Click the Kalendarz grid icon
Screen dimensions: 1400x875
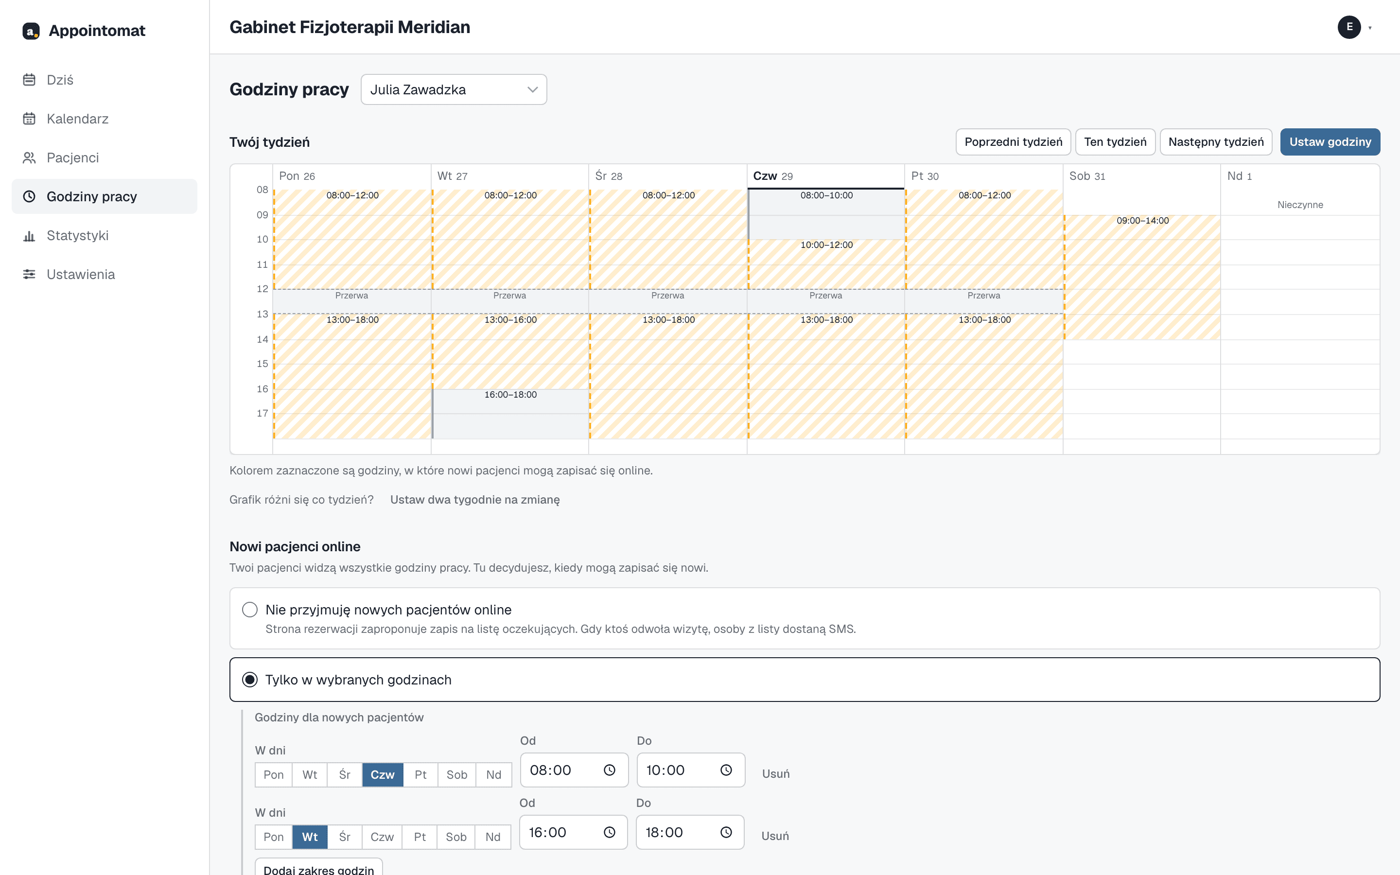point(29,119)
